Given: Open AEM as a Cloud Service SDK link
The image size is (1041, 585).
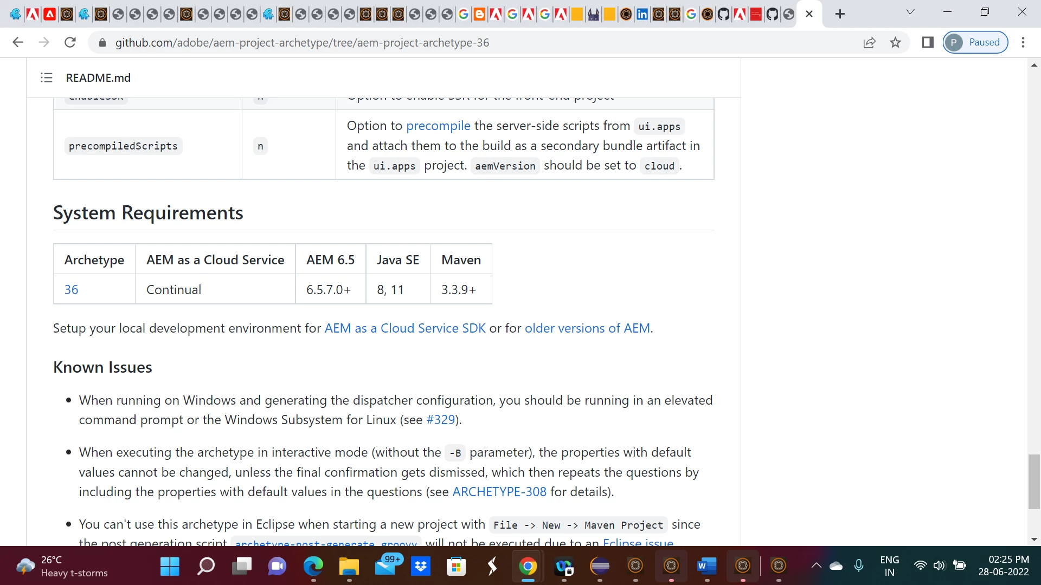Looking at the screenshot, I should pos(404,328).
